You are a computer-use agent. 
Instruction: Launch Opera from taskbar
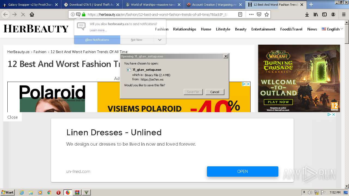tap(58, 192)
